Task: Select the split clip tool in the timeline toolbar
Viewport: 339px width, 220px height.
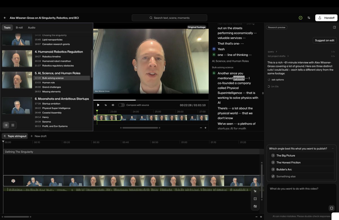Action: coord(255,199)
